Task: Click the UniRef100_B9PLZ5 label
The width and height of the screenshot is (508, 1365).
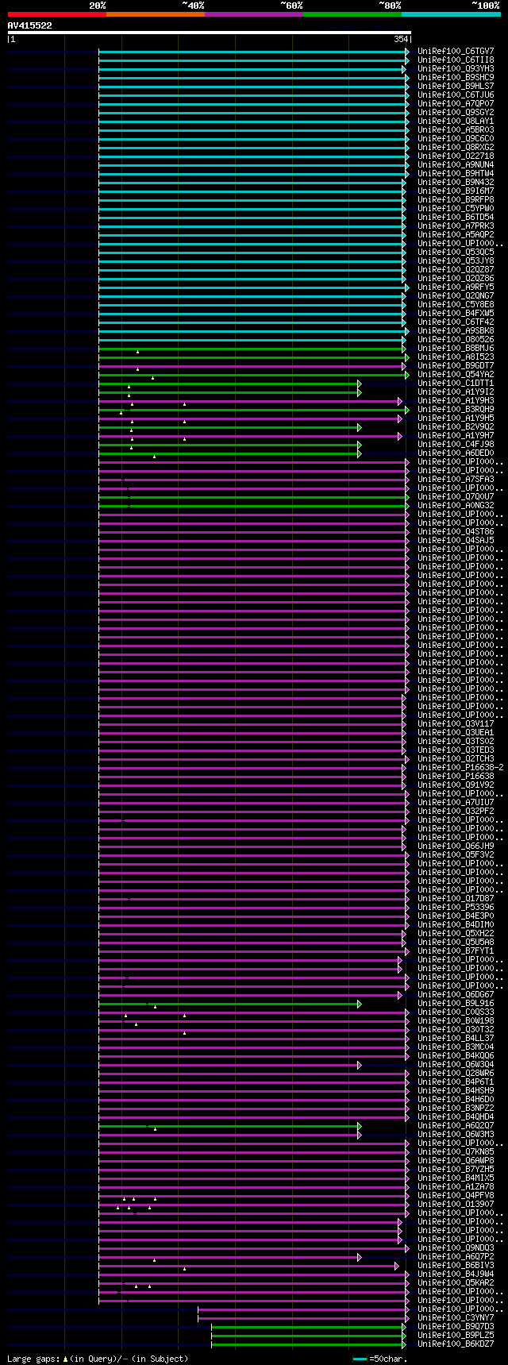Action: click(456, 1336)
